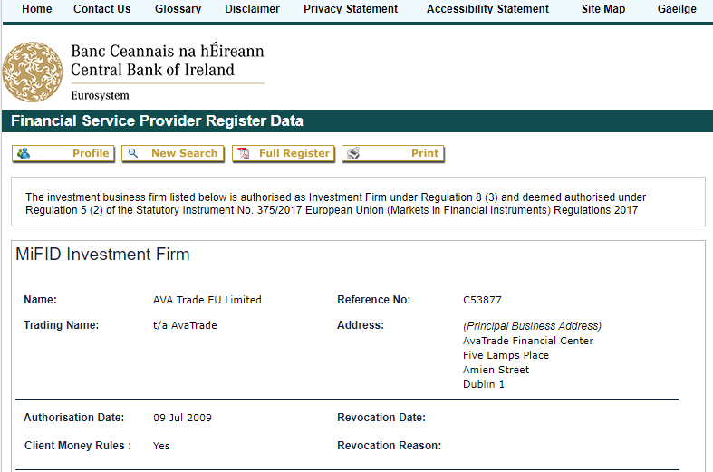Click the printer icon
This screenshot has height=472, width=713.
pos(352,154)
